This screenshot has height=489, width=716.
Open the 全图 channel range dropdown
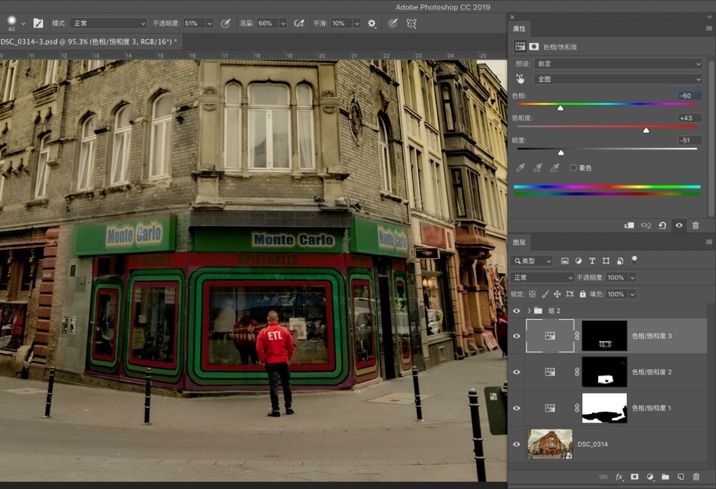coord(617,79)
